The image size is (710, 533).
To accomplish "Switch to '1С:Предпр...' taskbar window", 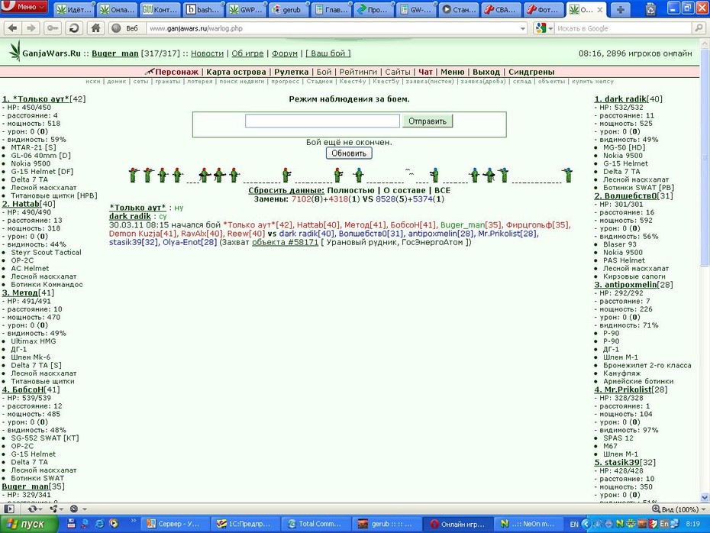I will pos(244,524).
